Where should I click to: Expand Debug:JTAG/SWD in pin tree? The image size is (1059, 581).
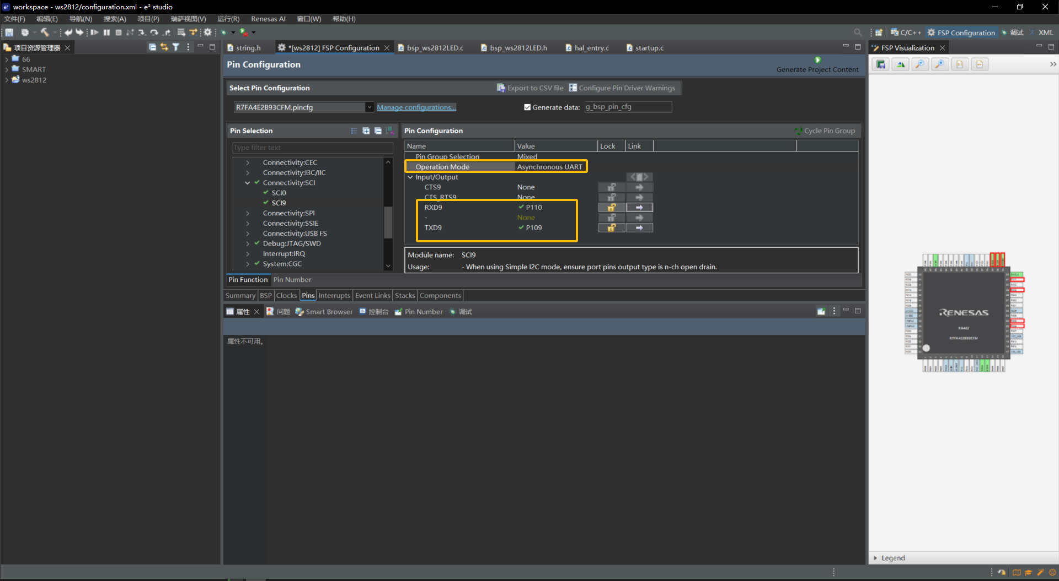pos(248,243)
